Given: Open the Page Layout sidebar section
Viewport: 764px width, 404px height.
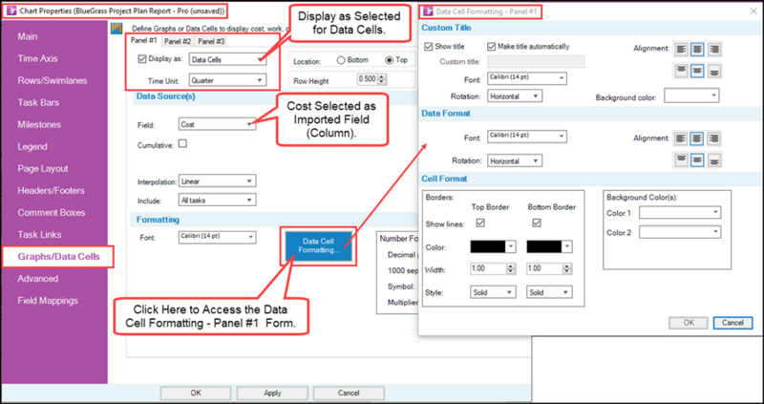Looking at the screenshot, I should click(x=43, y=169).
